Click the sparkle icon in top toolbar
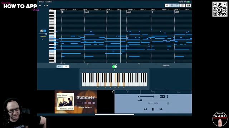The image size is (229, 128). tap(167, 6)
